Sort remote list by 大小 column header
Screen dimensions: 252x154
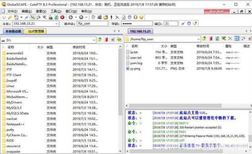(164, 46)
